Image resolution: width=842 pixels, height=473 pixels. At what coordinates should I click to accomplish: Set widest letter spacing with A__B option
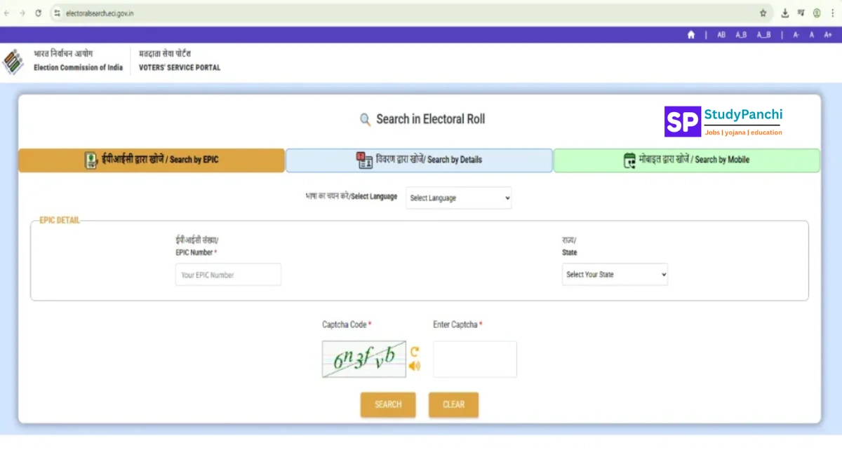pyautogui.click(x=763, y=35)
